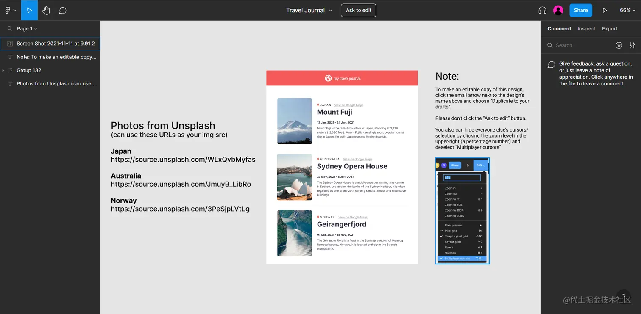Select the 'Note: To make an editable copy' layer
Screen dimensions: 641x314
coord(50,57)
